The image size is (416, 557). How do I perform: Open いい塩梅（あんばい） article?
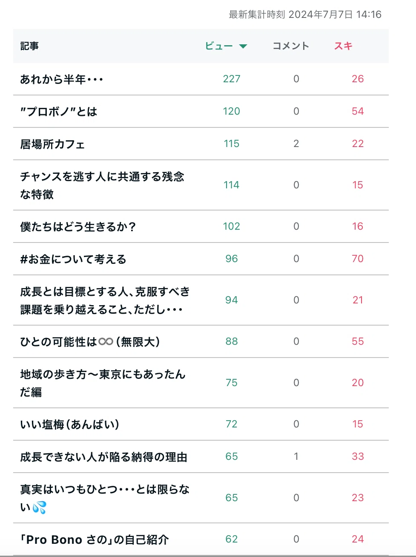[70, 424]
